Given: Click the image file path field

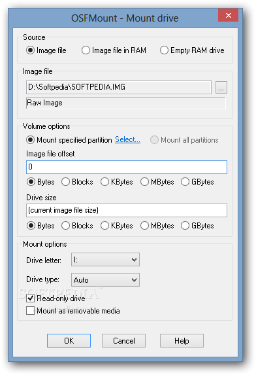Looking at the screenshot, I should (x=119, y=87).
